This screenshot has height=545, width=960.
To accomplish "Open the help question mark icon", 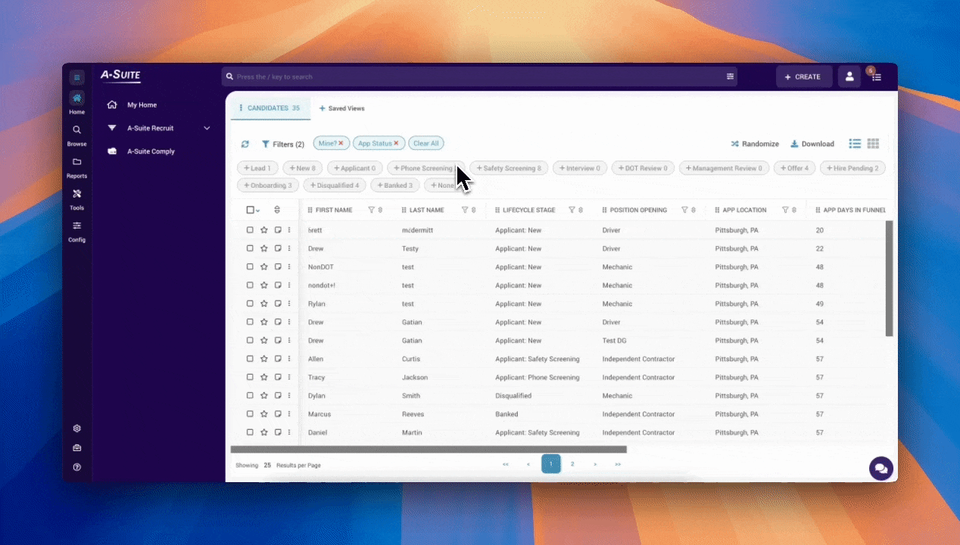I will (x=76, y=467).
